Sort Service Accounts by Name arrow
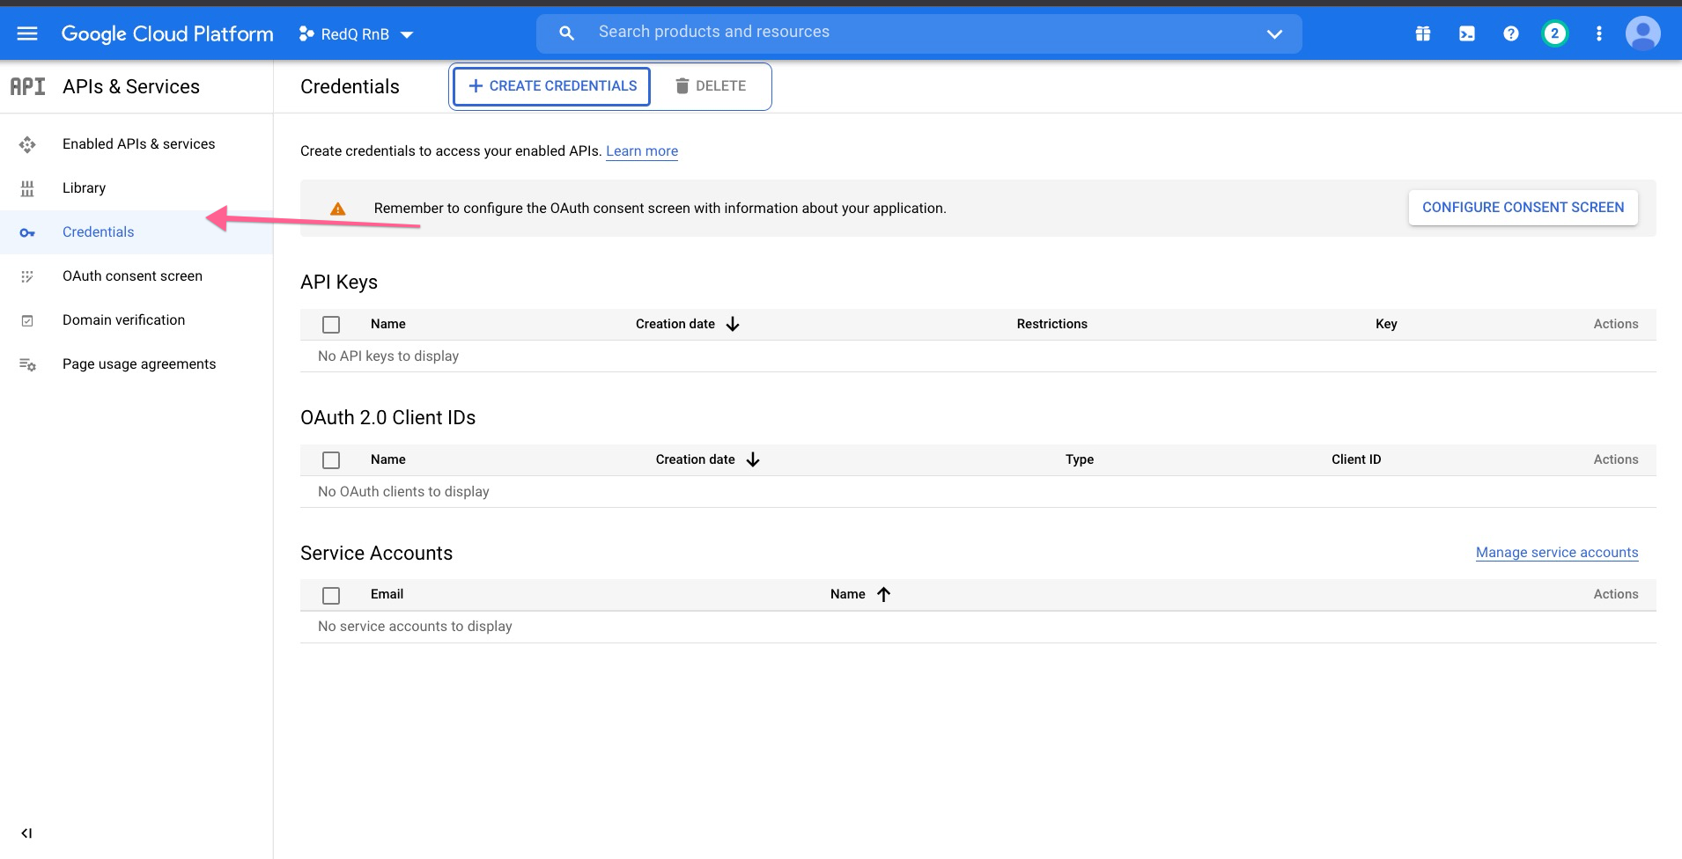 click(x=883, y=595)
